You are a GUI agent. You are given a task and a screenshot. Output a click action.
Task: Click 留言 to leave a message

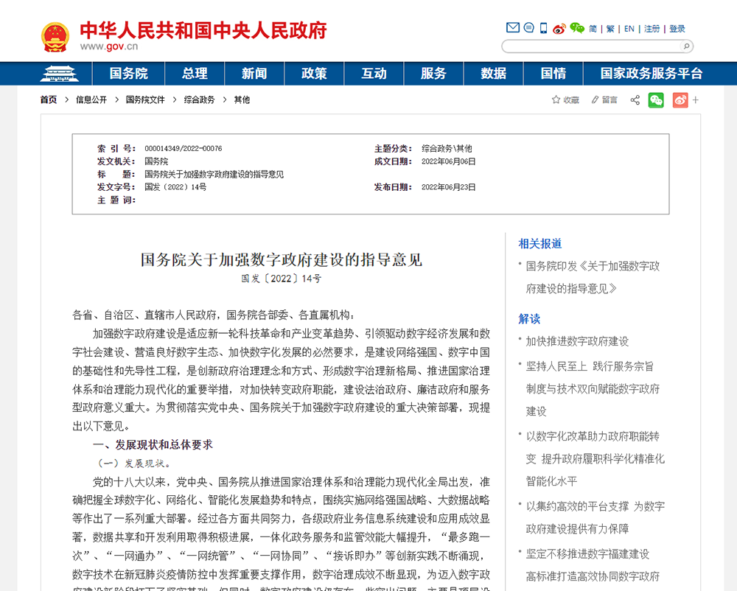[x=604, y=99]
